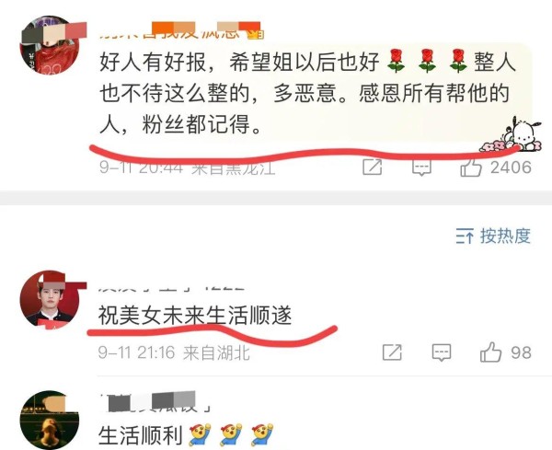This screenshot has width=552, height=450.
Task: Open reply icon on the 湖北 comment
Action: 442,352
